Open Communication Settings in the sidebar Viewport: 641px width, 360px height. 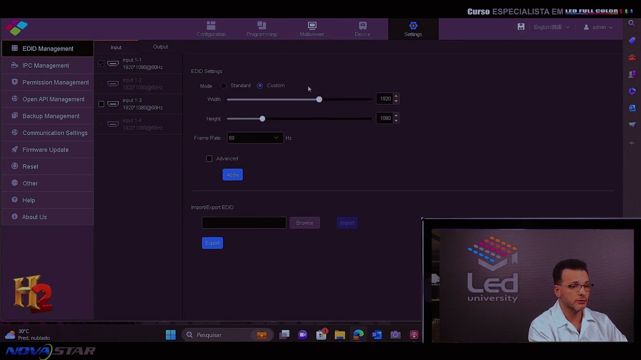pos(48,133)
